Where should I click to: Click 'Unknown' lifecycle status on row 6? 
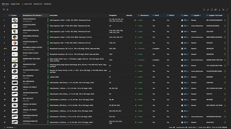[141, 48]
